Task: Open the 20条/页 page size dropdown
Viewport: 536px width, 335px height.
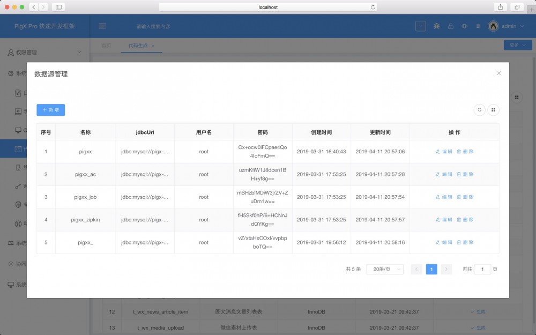Action: click(x=385, y=270)
